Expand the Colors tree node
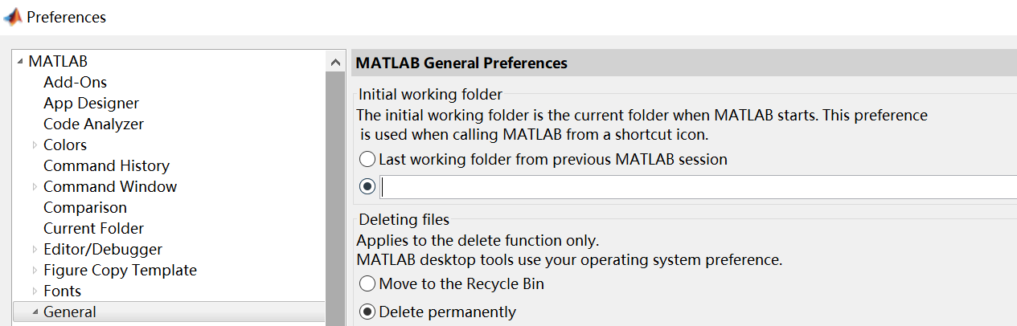Viewport: 1017px width, 326px height. (x=35, y=145)
